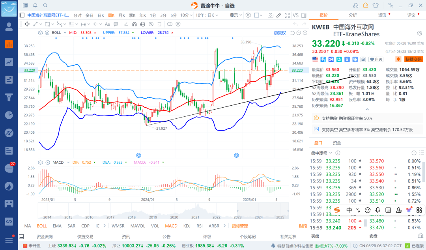Select the KDJ indicator

(187, 226)
